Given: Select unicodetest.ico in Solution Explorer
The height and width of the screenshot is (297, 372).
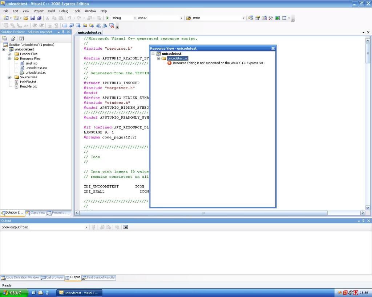Looking at the screenshot, I should click(36, 68).
